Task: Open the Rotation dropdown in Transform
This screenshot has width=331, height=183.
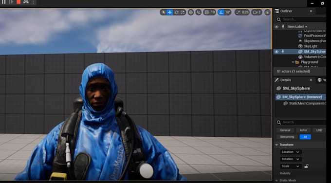Action: coord(291,159)
